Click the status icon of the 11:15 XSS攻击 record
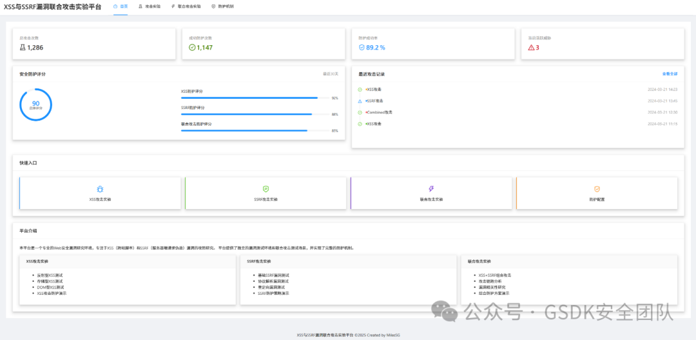 [x=360, y=124]
